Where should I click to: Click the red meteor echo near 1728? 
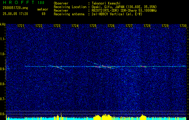[x=143, y=66]
